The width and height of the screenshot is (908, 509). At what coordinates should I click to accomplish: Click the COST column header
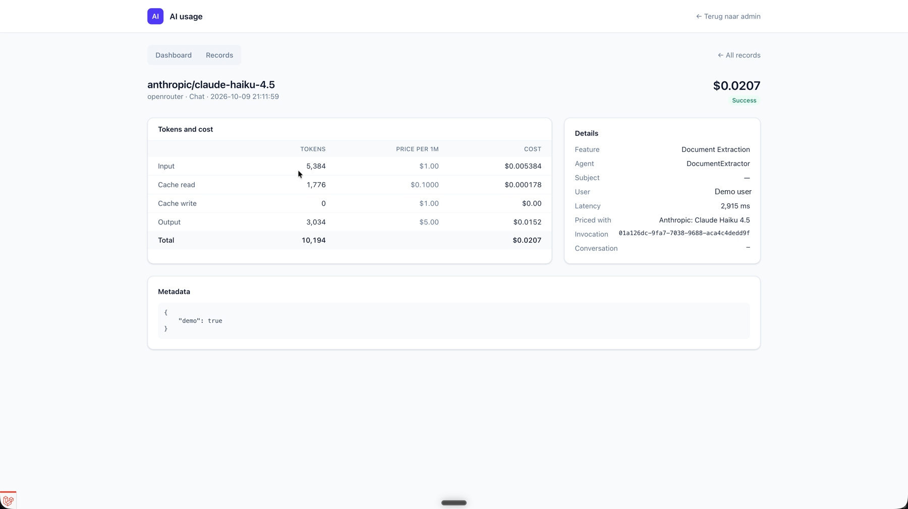[532, 149]
